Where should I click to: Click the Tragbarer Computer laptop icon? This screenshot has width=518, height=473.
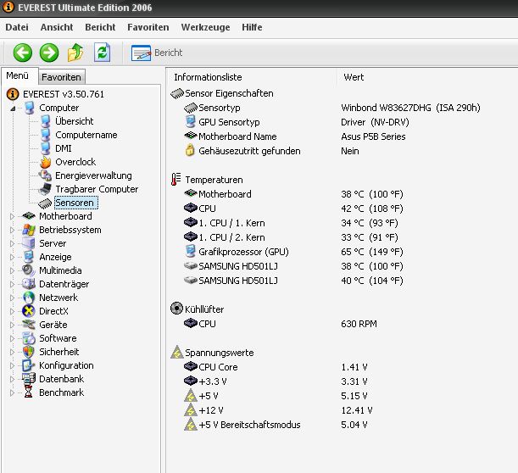(45, 189)
